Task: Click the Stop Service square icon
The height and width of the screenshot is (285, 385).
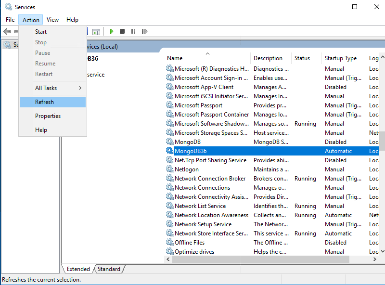Action: (x=122, y=31)
